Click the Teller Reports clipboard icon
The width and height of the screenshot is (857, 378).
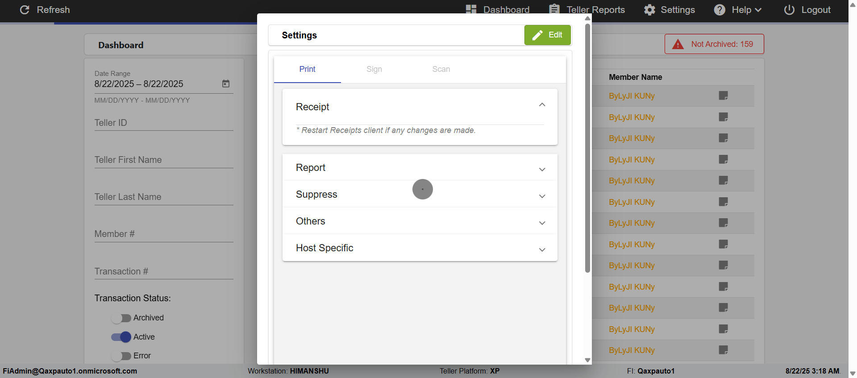click(x=554, y=9)
